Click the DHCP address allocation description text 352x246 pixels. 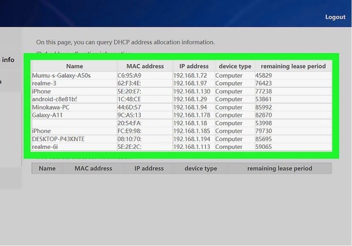(126, 42)
